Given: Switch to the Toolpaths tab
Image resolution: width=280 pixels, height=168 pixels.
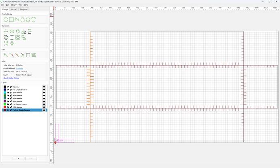Looking at the screenshot, I should 24,9.
